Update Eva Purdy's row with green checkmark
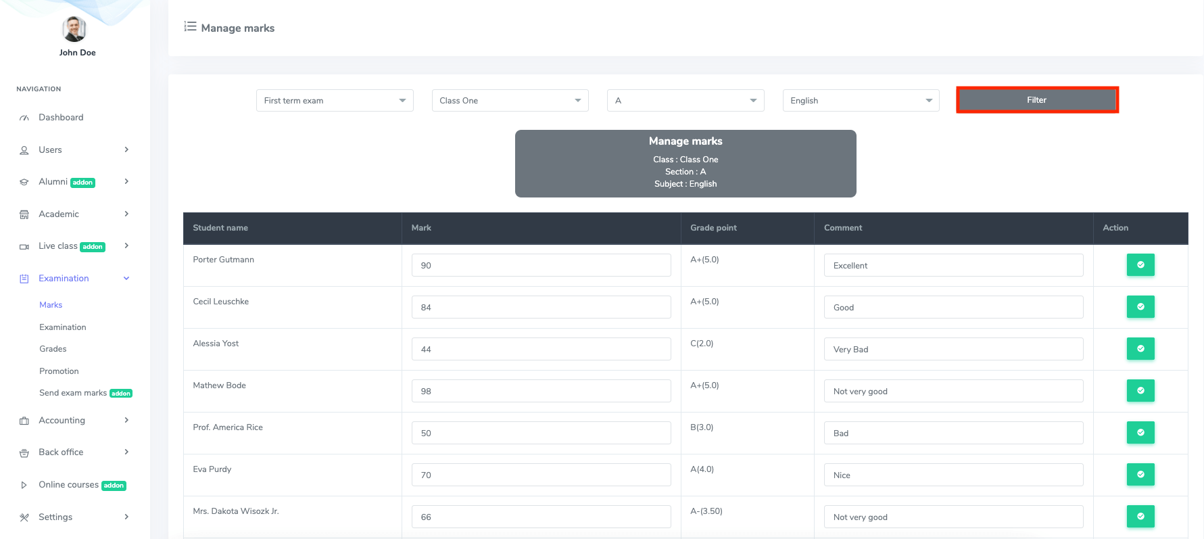Screen dimensions: 1204x539 click(x=1140, y=475)
